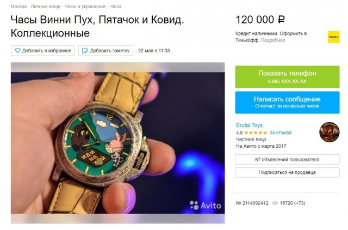This screenshot has width=348, height=230.
Task: Toggle 'Подписаться на продавца' subscription
Action: [287, 172]
